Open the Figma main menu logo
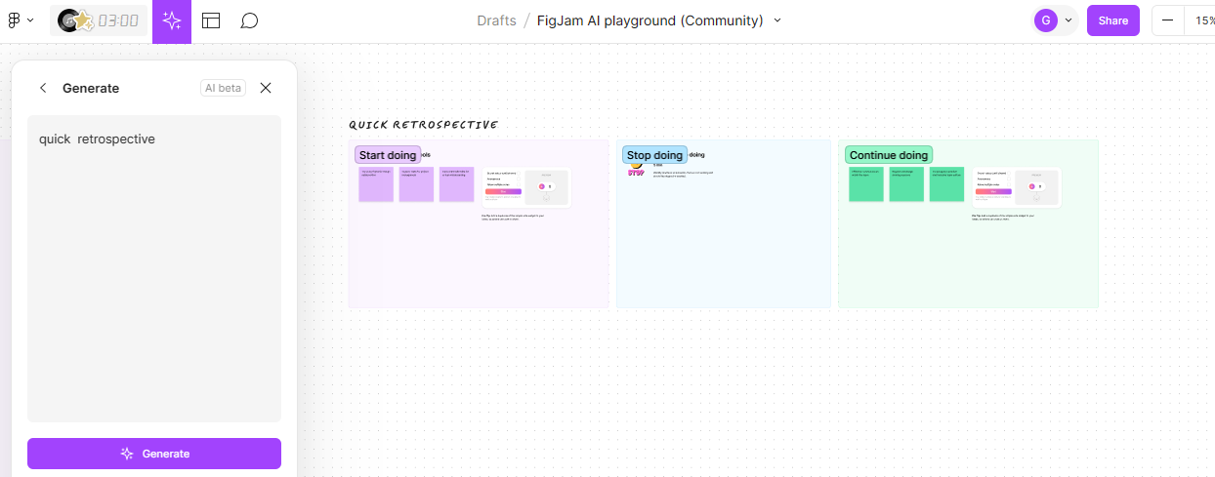This screenshot has width=1215, height=477. tap(14, 20)
